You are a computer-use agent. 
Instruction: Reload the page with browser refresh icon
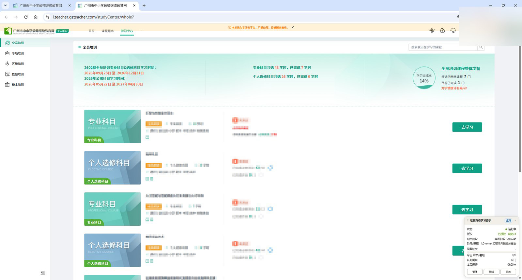(x=26, y=17)
